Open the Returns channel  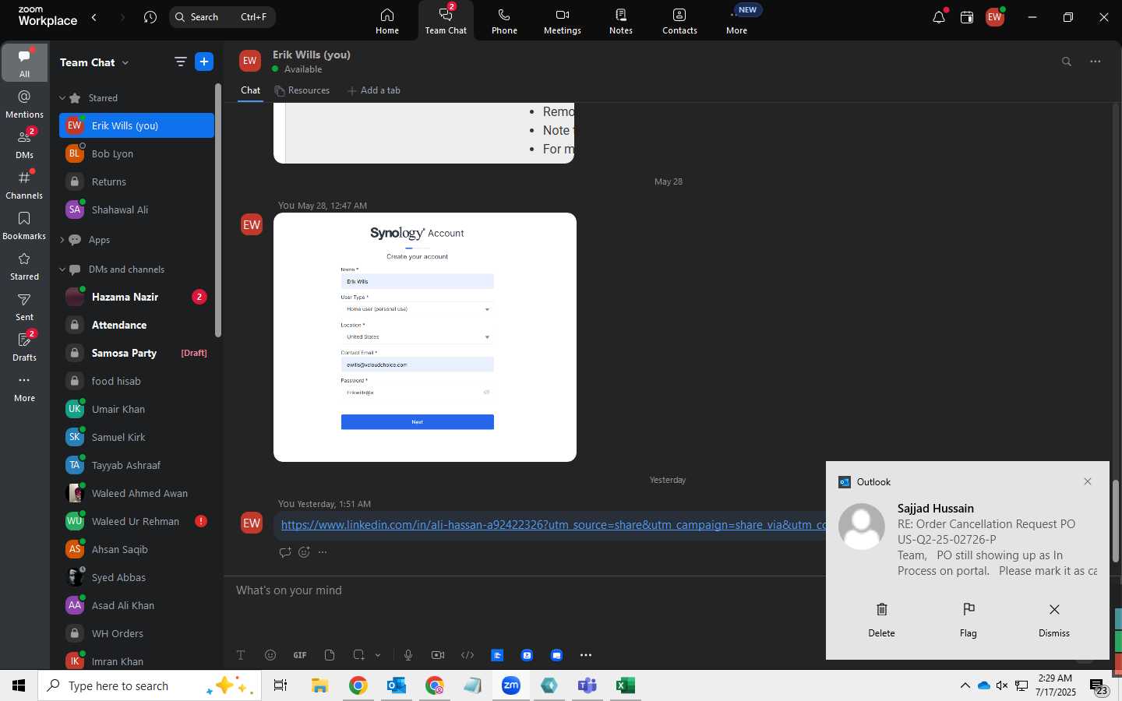coord(136,181)
